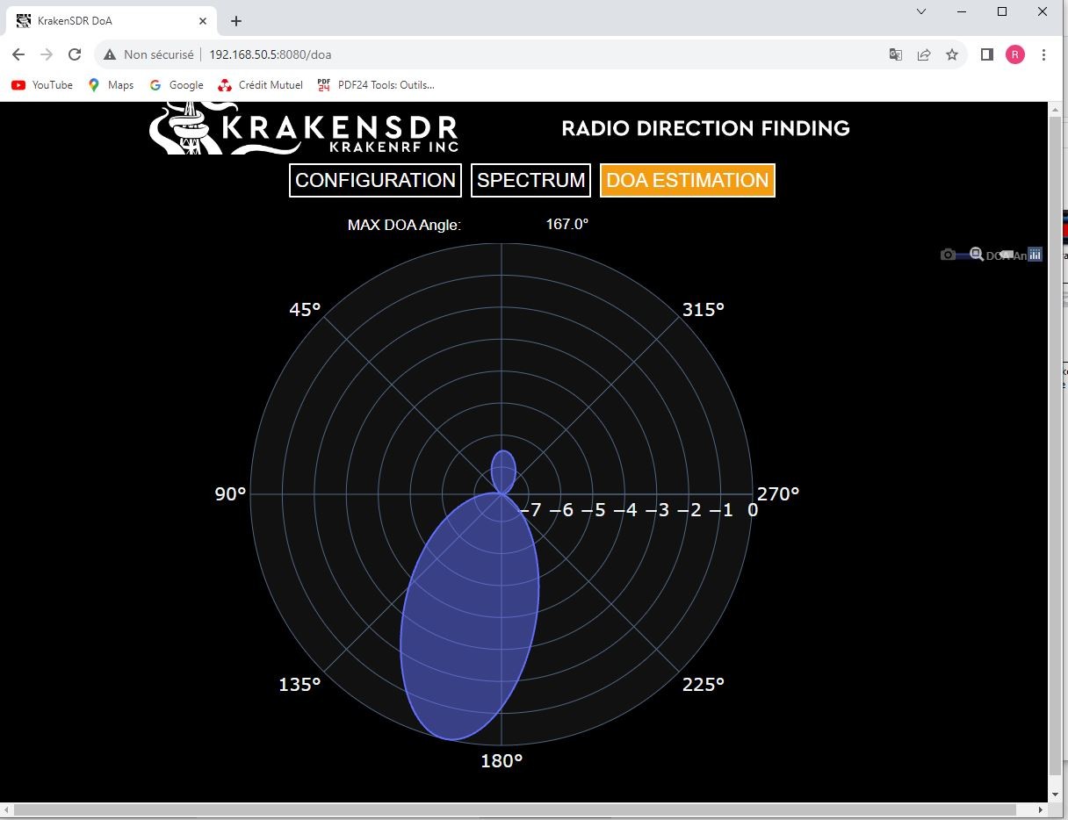
Task: Click the KrakenSDR logo
Action: point(304,129)
